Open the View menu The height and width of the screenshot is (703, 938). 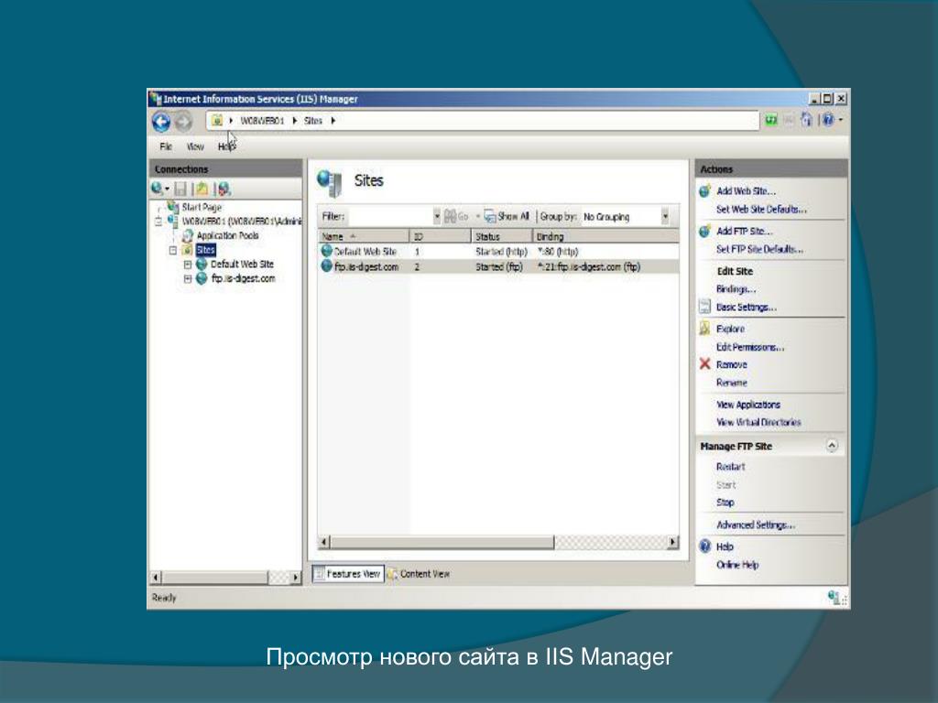click(x=195, y=146)
